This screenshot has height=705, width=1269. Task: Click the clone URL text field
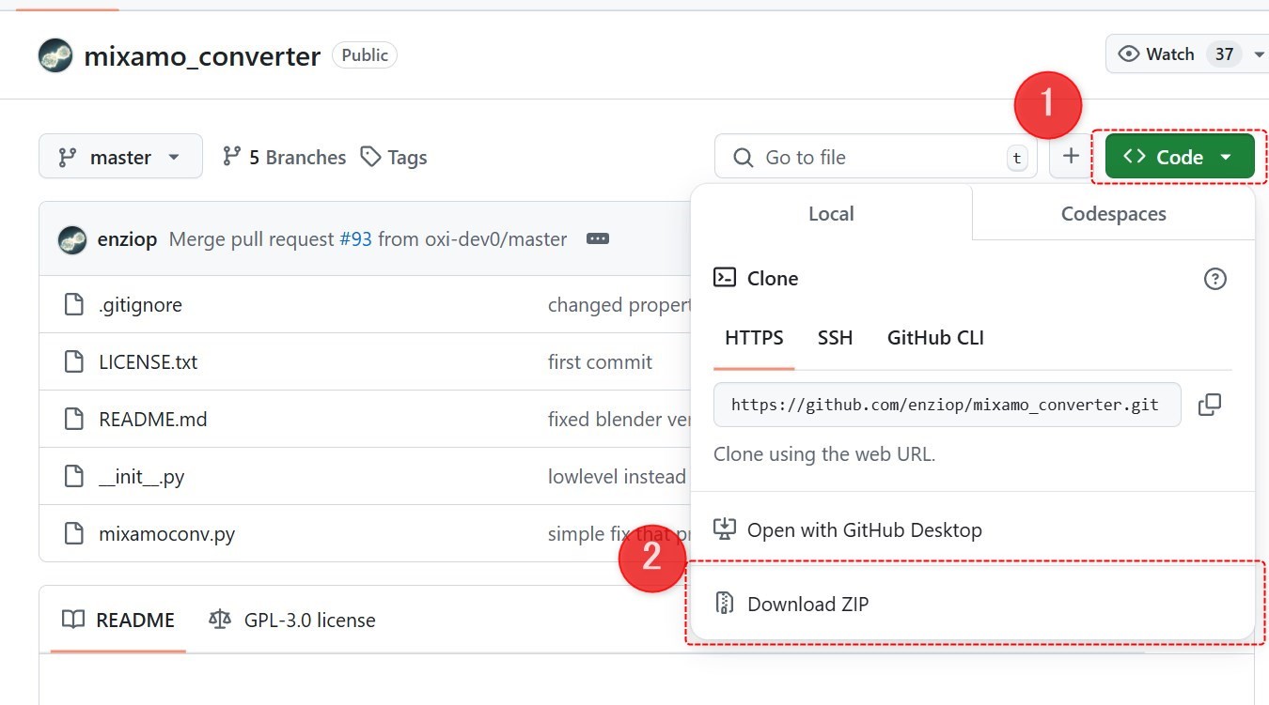(x=947, y=405)
